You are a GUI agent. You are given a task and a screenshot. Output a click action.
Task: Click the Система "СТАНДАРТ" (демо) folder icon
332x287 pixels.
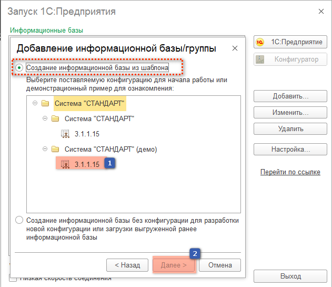point(55,149)
